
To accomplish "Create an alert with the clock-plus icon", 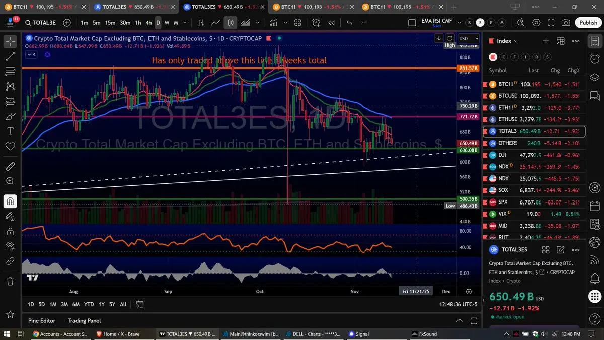I will coord(316,23).
